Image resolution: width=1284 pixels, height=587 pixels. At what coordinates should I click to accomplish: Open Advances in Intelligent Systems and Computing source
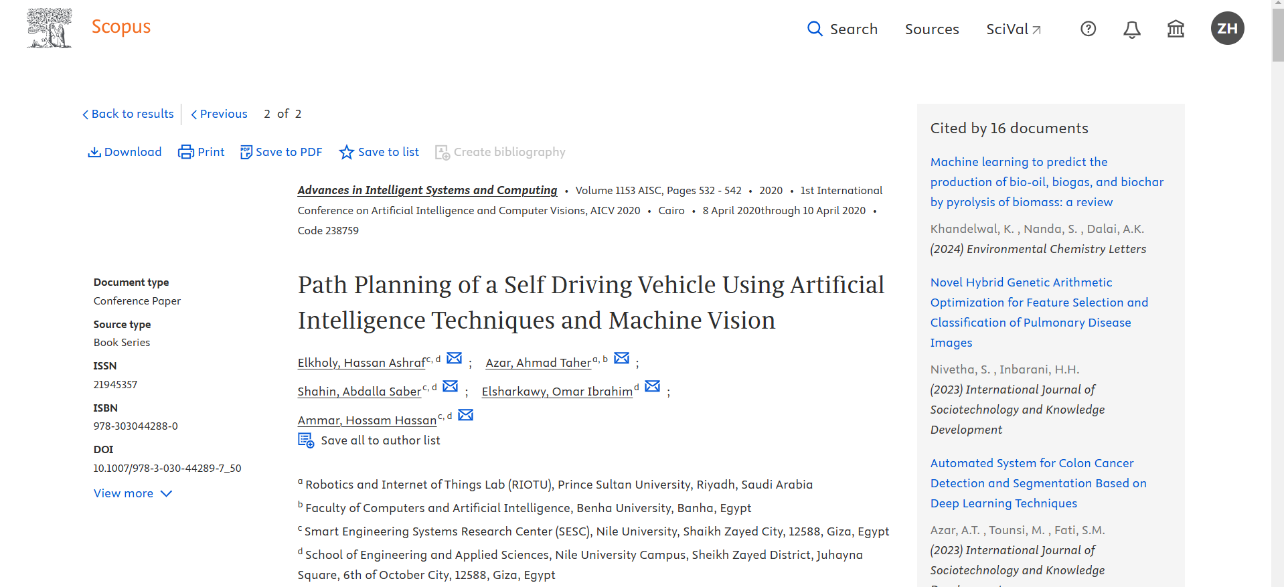pyautogui.click(x=427, y=190)
